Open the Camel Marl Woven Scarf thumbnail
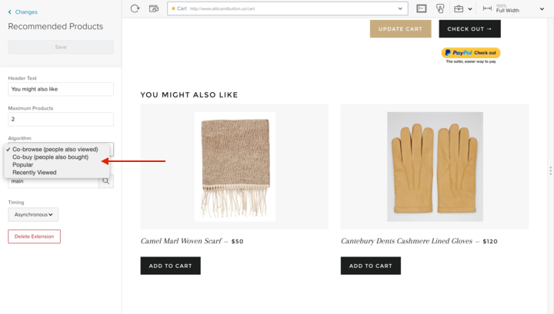 click(x=235, y=167)
